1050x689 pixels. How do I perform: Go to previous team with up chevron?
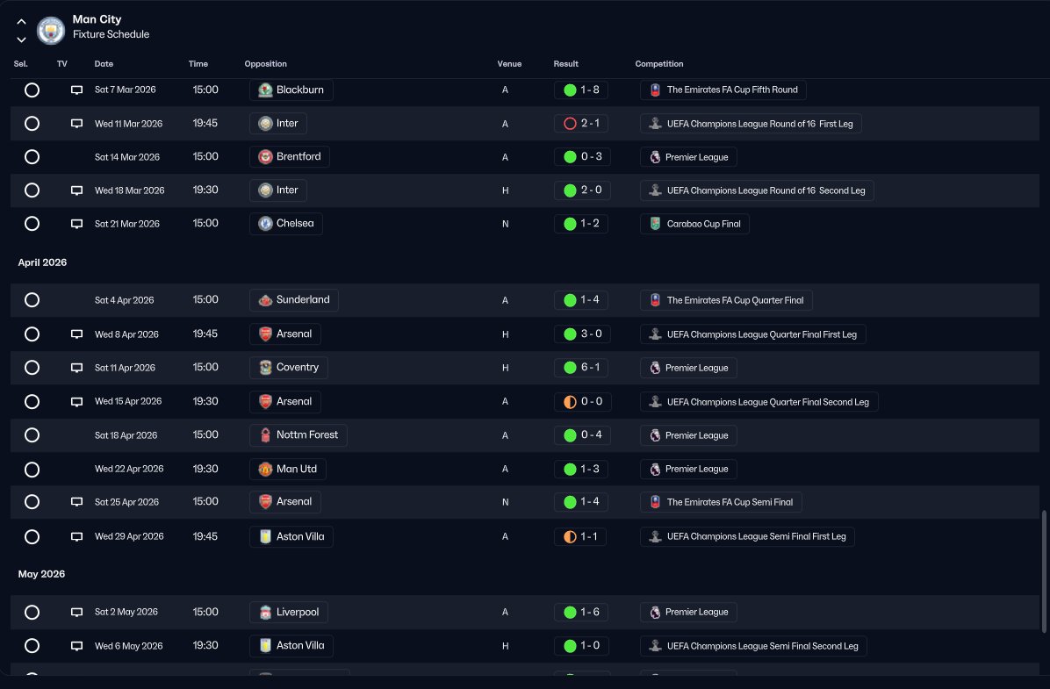[21, 22]
